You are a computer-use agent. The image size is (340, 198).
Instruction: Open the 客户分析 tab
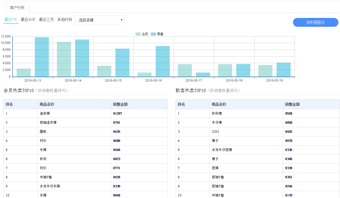point(17,8)
